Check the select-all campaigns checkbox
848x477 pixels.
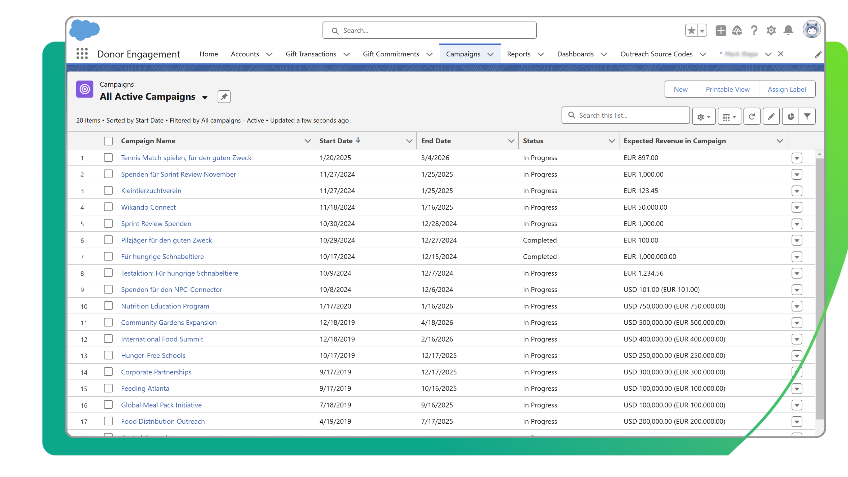click(108, 140)
